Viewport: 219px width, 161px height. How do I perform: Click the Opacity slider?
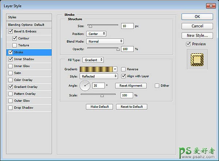(102, 49)
